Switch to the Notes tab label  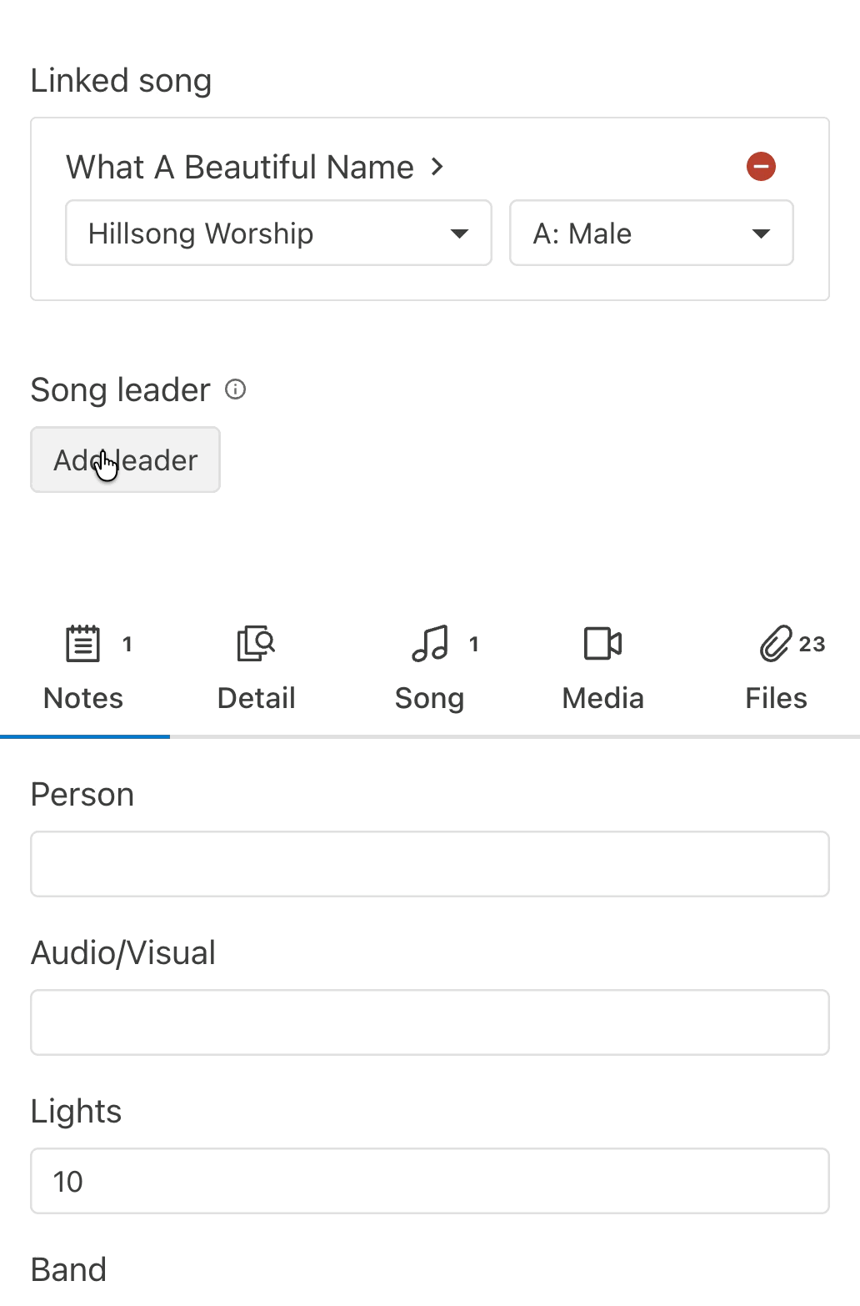click(83, 698)
